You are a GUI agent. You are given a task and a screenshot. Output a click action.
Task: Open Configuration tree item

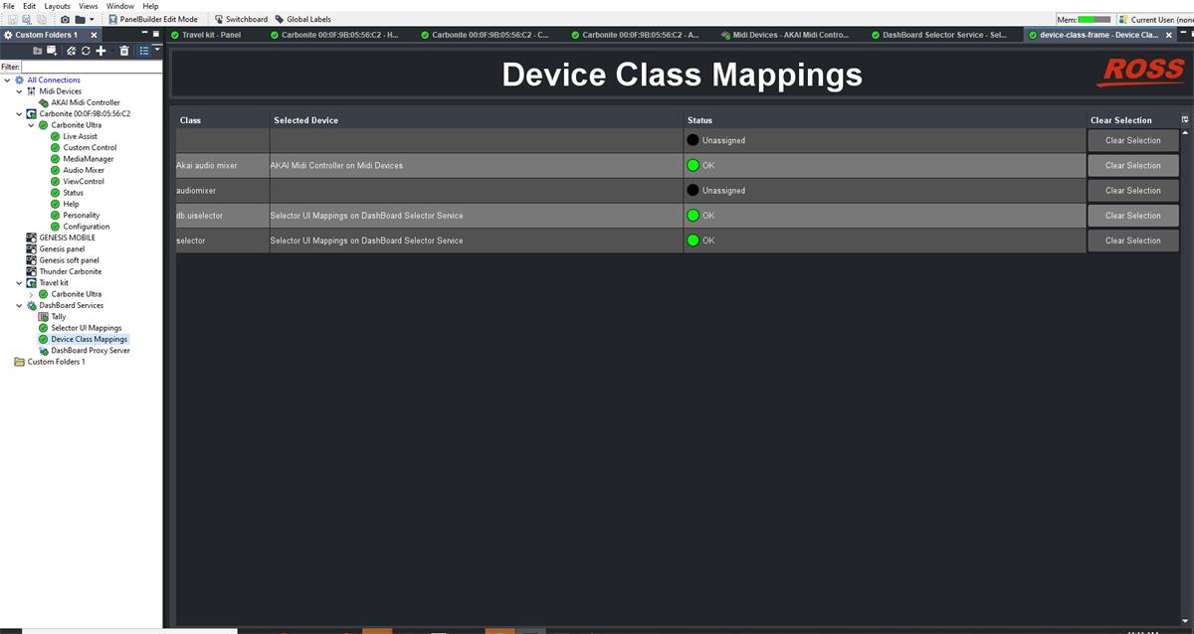pyautogui.click(x=87, y=227)
